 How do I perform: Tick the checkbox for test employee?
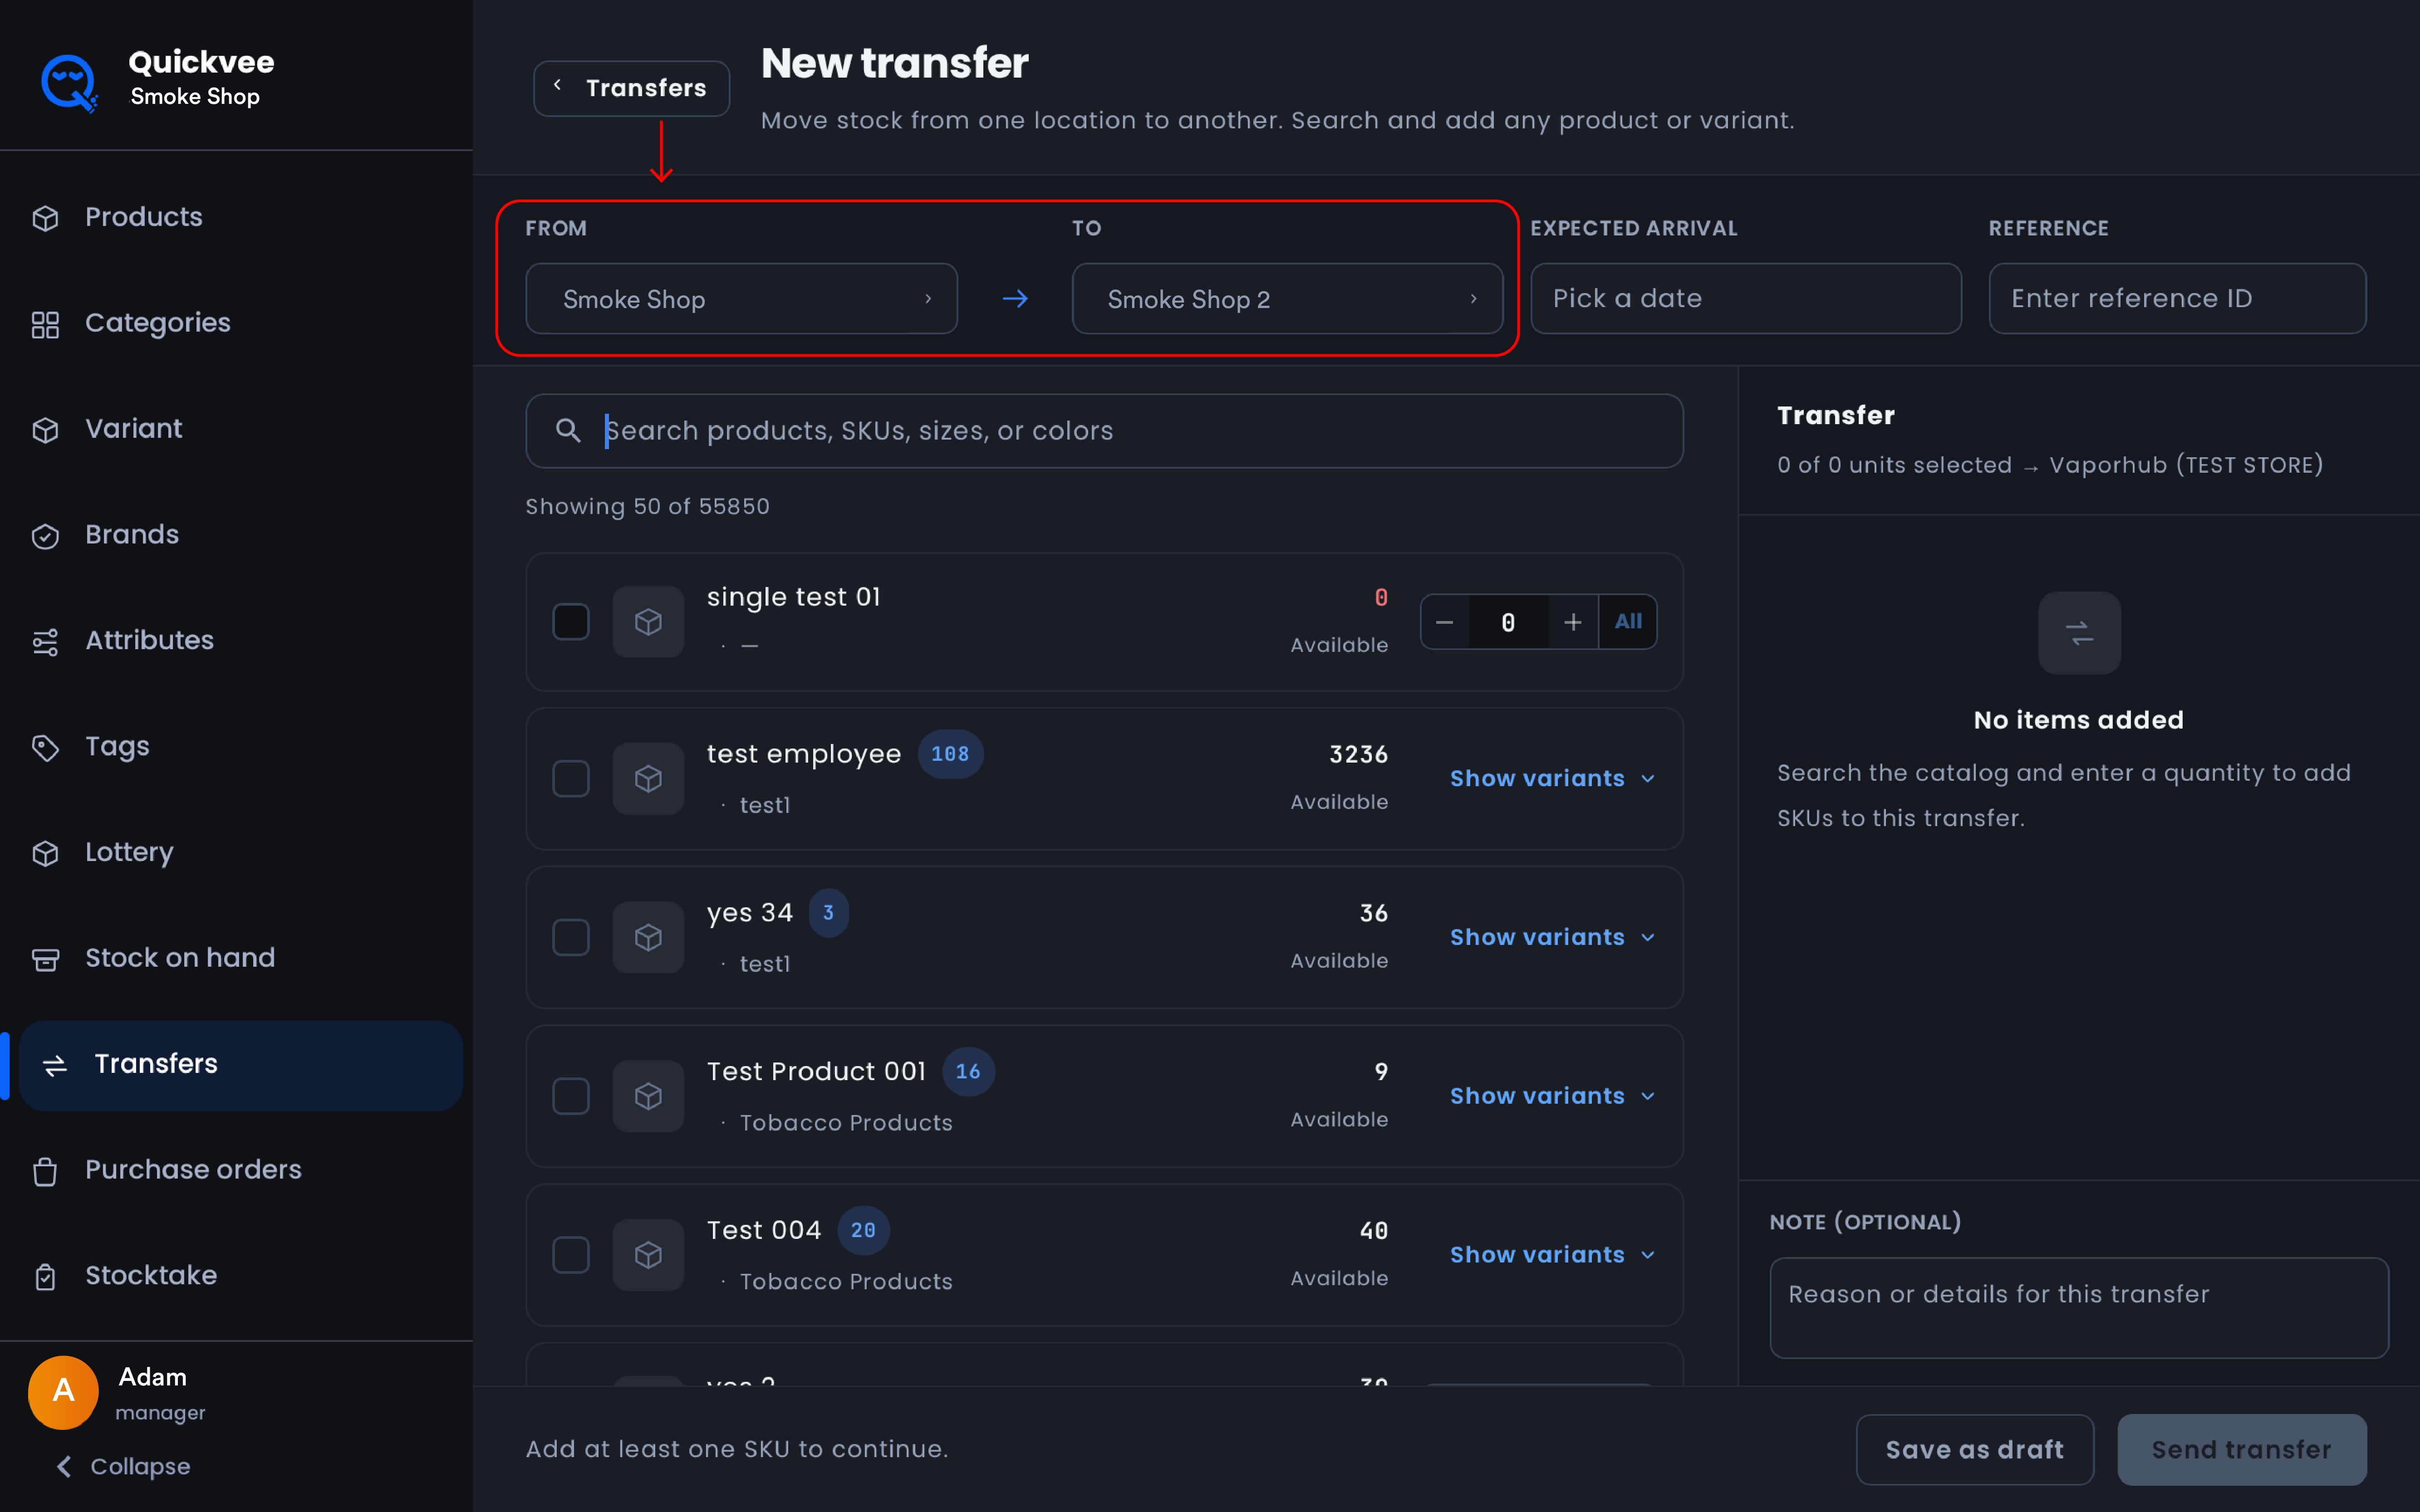pos(571,778)
